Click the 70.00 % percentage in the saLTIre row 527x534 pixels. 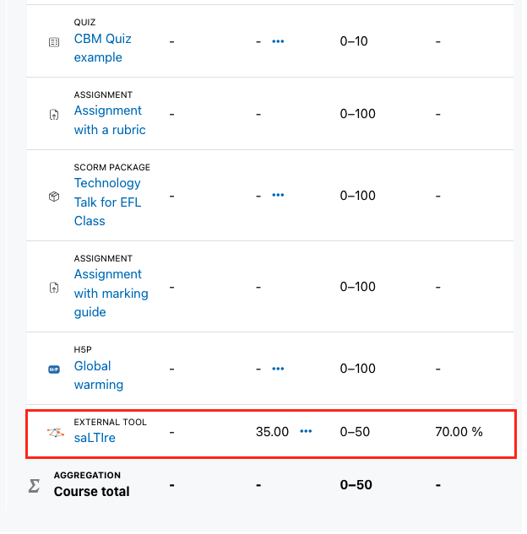point(459,432)
